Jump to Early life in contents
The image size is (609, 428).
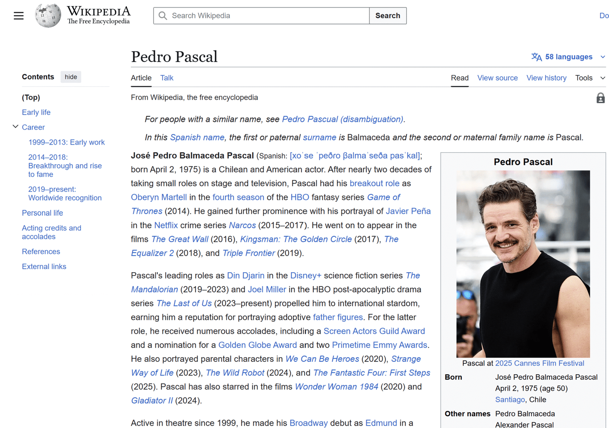point(36,112)
